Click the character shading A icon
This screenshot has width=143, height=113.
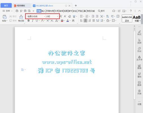tap(73, 21)
